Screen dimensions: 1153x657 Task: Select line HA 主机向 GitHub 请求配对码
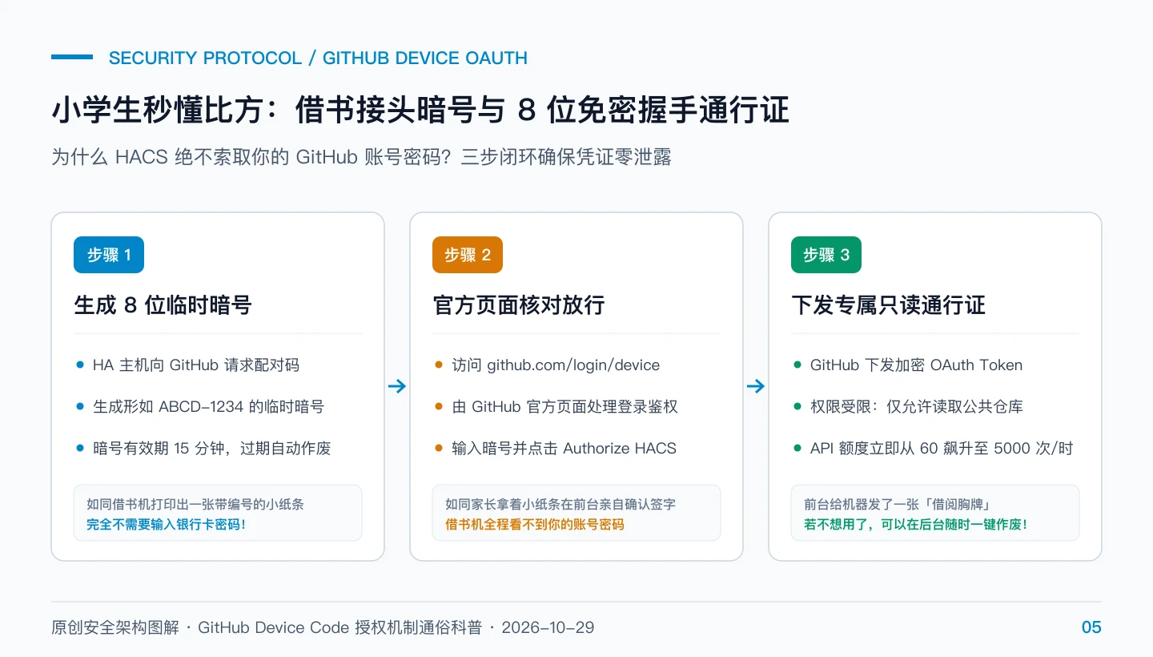pos(196,365)
